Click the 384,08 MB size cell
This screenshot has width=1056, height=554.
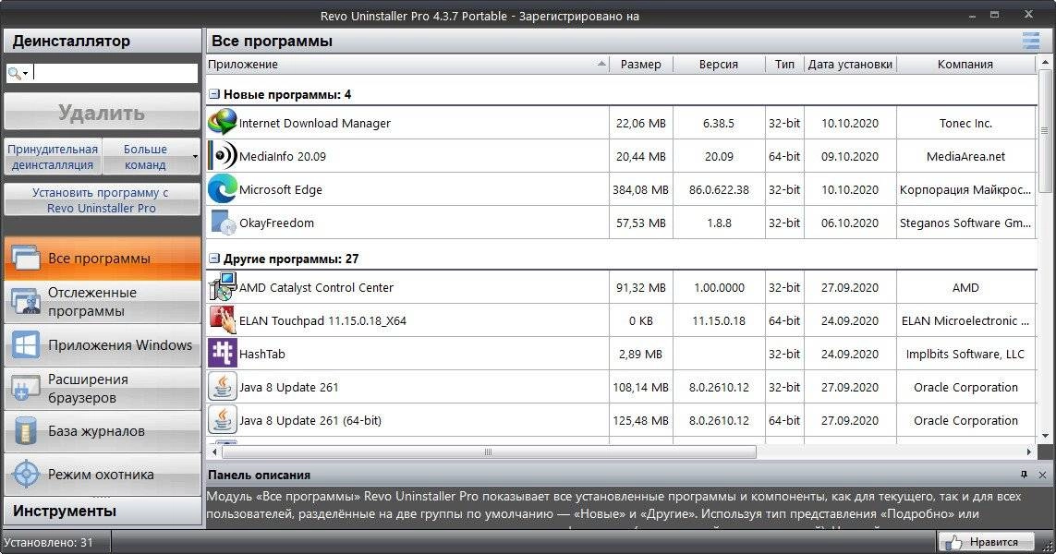640,190
